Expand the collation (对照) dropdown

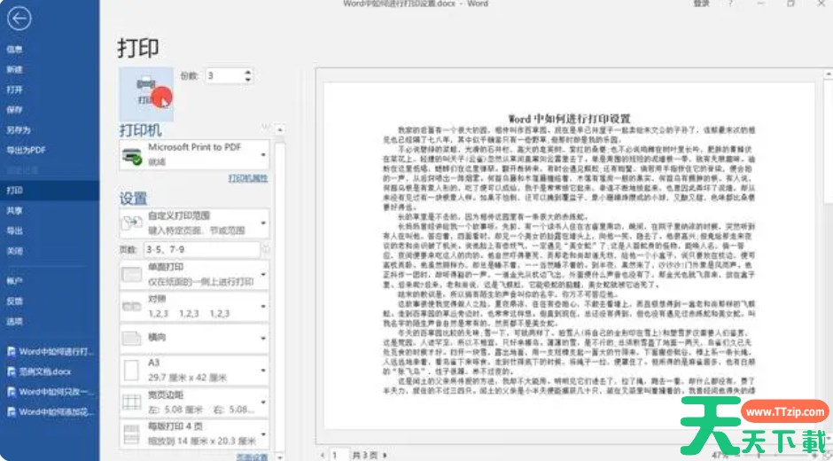click(x=264, y=306)
